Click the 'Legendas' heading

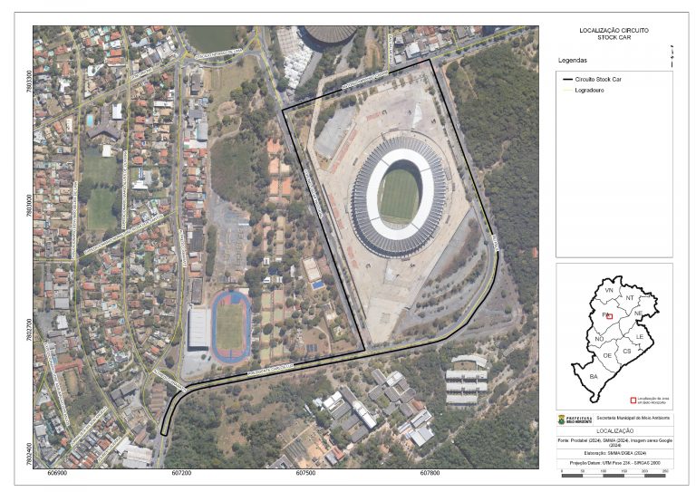[571, 62]
